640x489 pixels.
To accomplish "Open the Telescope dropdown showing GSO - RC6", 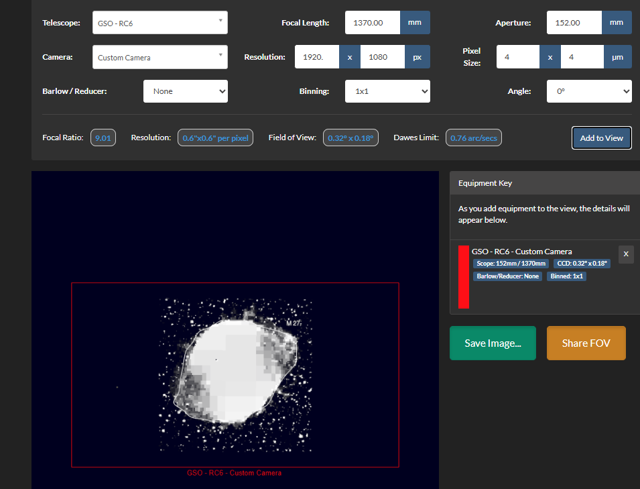I will pos(160,22).
